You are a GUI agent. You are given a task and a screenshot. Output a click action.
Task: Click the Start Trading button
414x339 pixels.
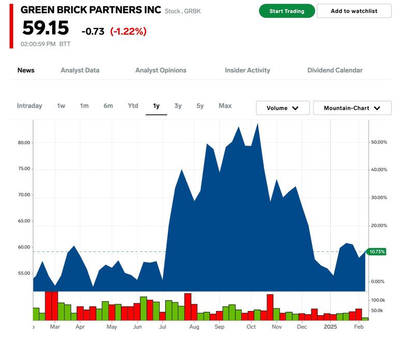287,11
